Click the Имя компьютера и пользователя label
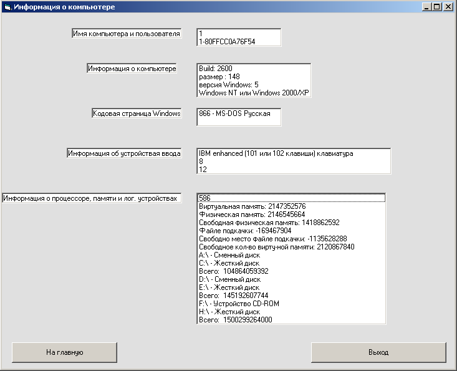The height and width of the screenshot is (371, 457). coord(127,34)
